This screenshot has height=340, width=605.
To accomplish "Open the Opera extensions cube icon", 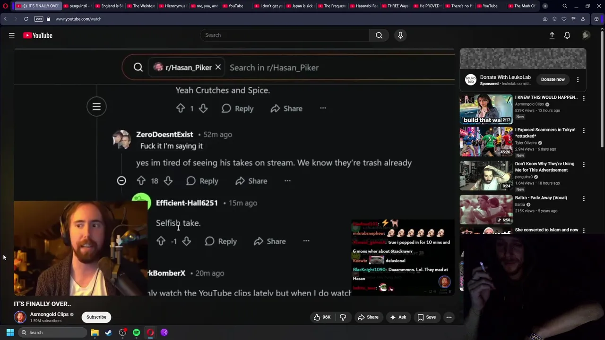I will point(596,19).
